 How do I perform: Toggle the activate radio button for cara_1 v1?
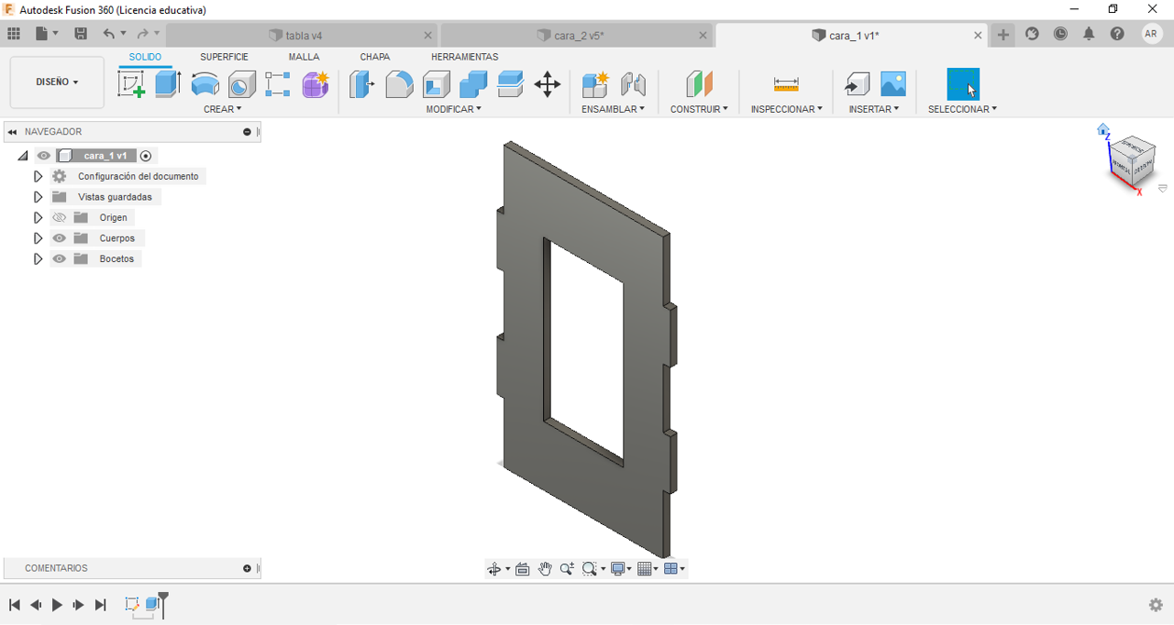145,156
